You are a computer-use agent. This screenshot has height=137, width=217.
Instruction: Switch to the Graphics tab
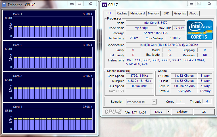coord(180,13)
